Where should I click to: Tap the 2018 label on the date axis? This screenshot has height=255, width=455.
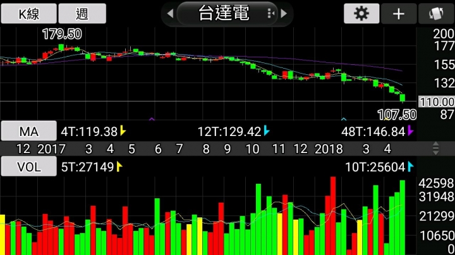(x=329, y=149)
